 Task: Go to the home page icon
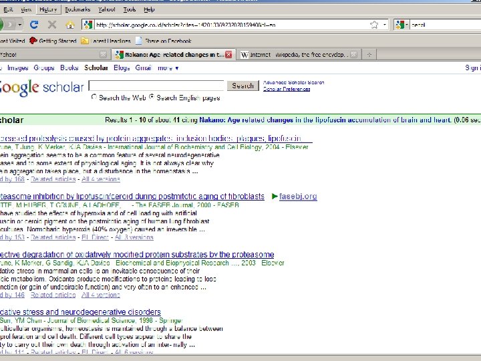70,25
